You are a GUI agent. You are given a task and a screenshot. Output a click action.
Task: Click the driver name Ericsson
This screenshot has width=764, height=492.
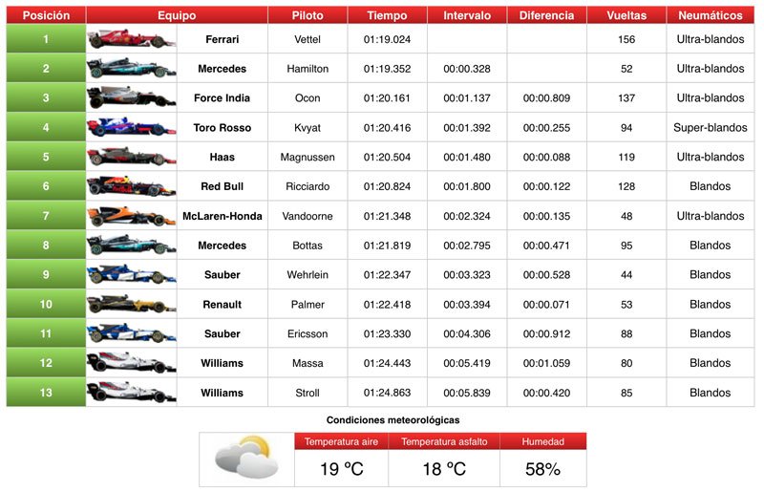308,333
